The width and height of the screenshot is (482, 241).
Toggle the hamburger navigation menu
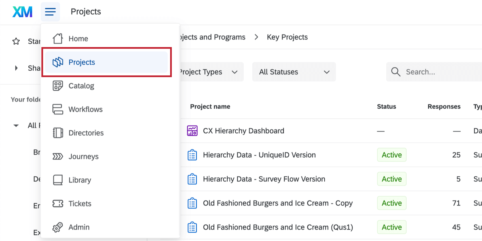click(50, 12)
